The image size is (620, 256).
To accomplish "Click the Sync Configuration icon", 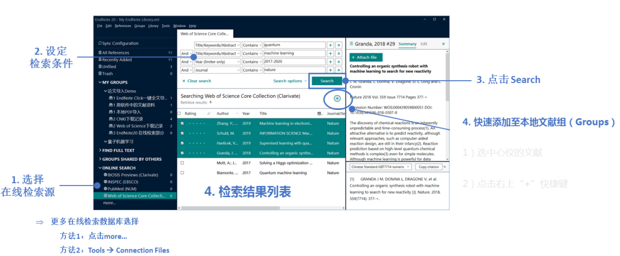I will pos(100,44).
